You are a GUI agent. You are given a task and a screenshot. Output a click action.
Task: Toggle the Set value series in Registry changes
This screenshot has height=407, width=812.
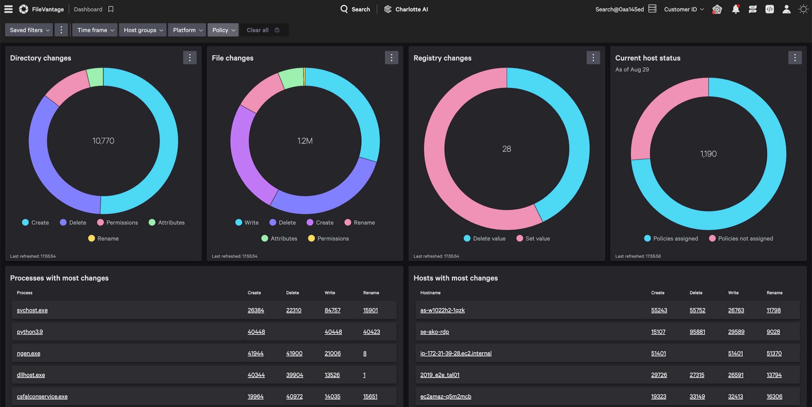(533, 238)
